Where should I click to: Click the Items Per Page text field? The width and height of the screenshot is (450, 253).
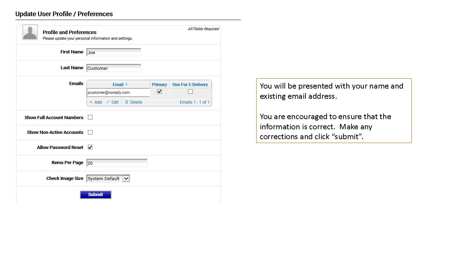pos(117,163)
